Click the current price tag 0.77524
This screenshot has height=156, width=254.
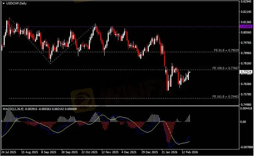[x=246, y=72]
